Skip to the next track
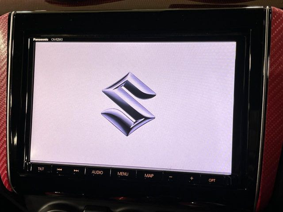283x212 pixels. tap(76, 170)
